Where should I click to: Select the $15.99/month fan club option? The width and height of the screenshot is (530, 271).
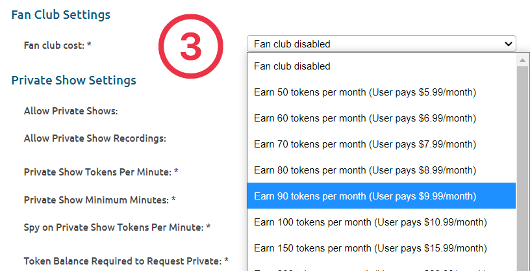click(x=382, y=248)
